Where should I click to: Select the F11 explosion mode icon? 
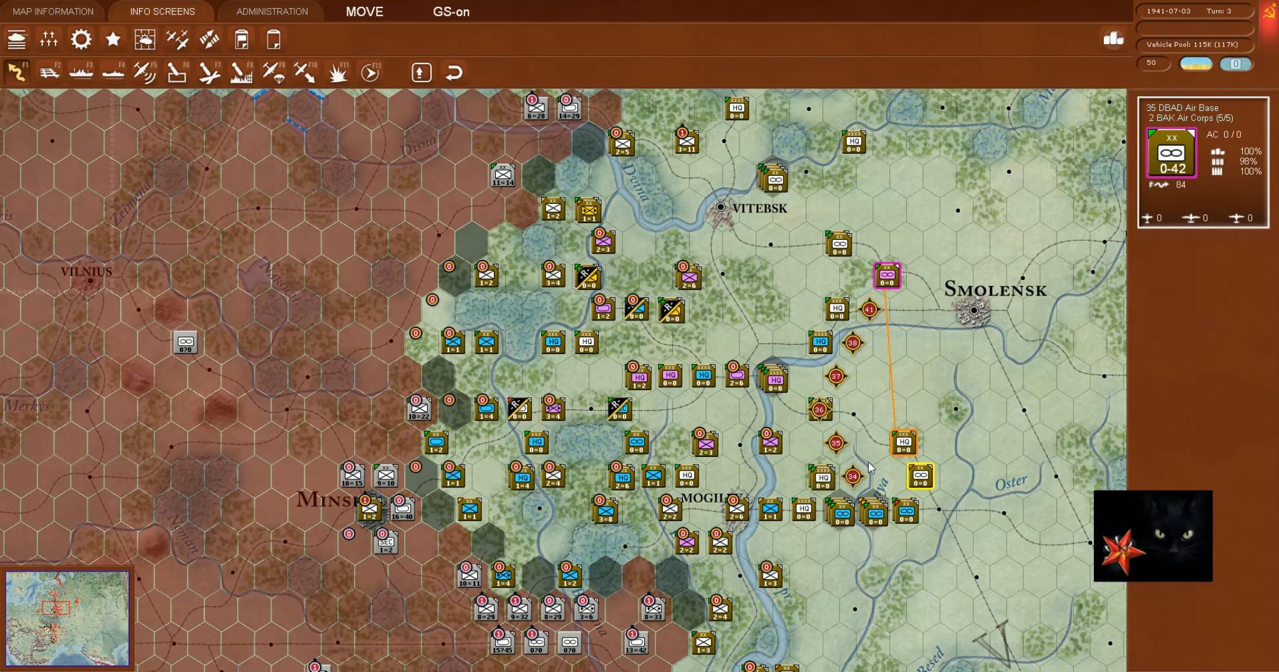coord(338,72)
